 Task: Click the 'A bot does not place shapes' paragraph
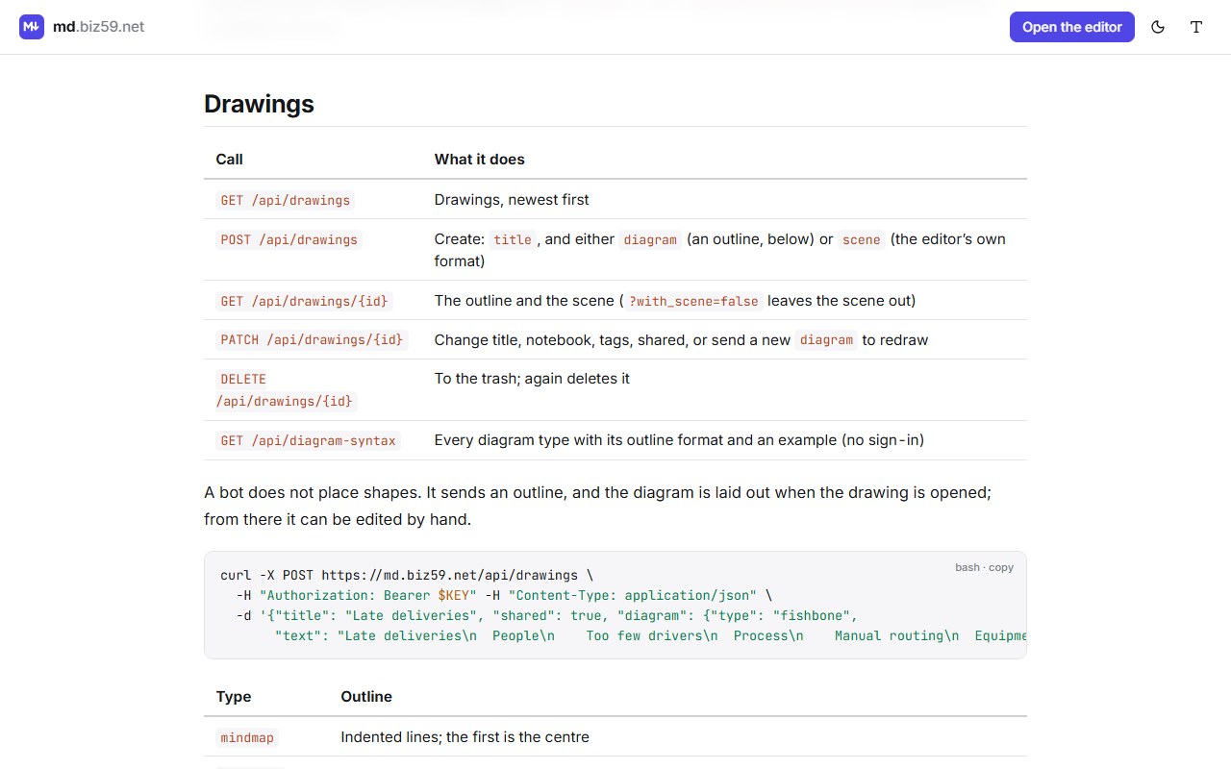pos(597,506)
